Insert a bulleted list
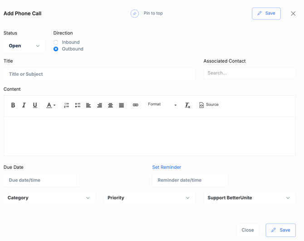This screenshot has height=241, width=304. click(78, 105)
